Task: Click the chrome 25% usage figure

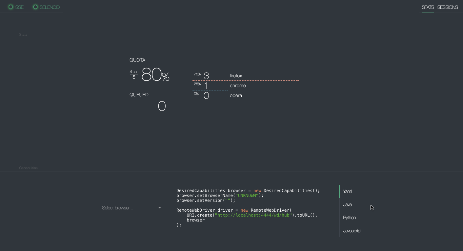Action: [x=197, y=84]
